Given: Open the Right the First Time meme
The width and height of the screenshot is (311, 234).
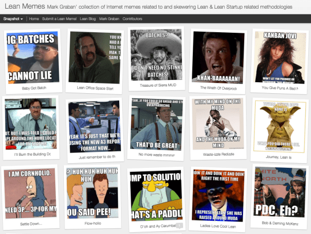Looking at the screenshot, I should 218,195.
